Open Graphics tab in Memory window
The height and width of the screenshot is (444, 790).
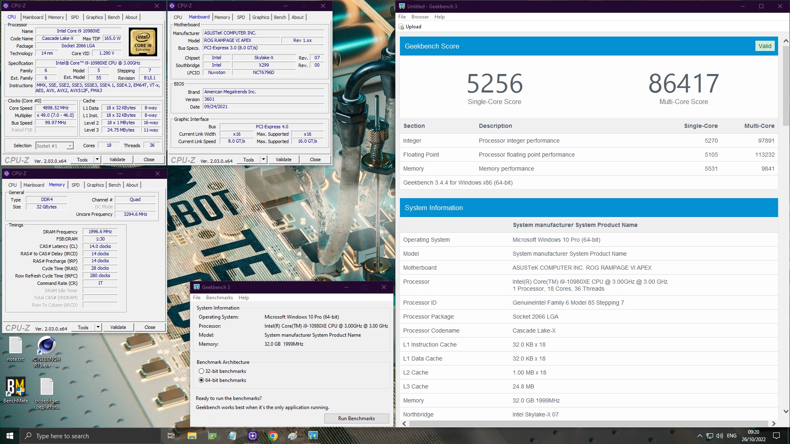(x=95, y=185)
